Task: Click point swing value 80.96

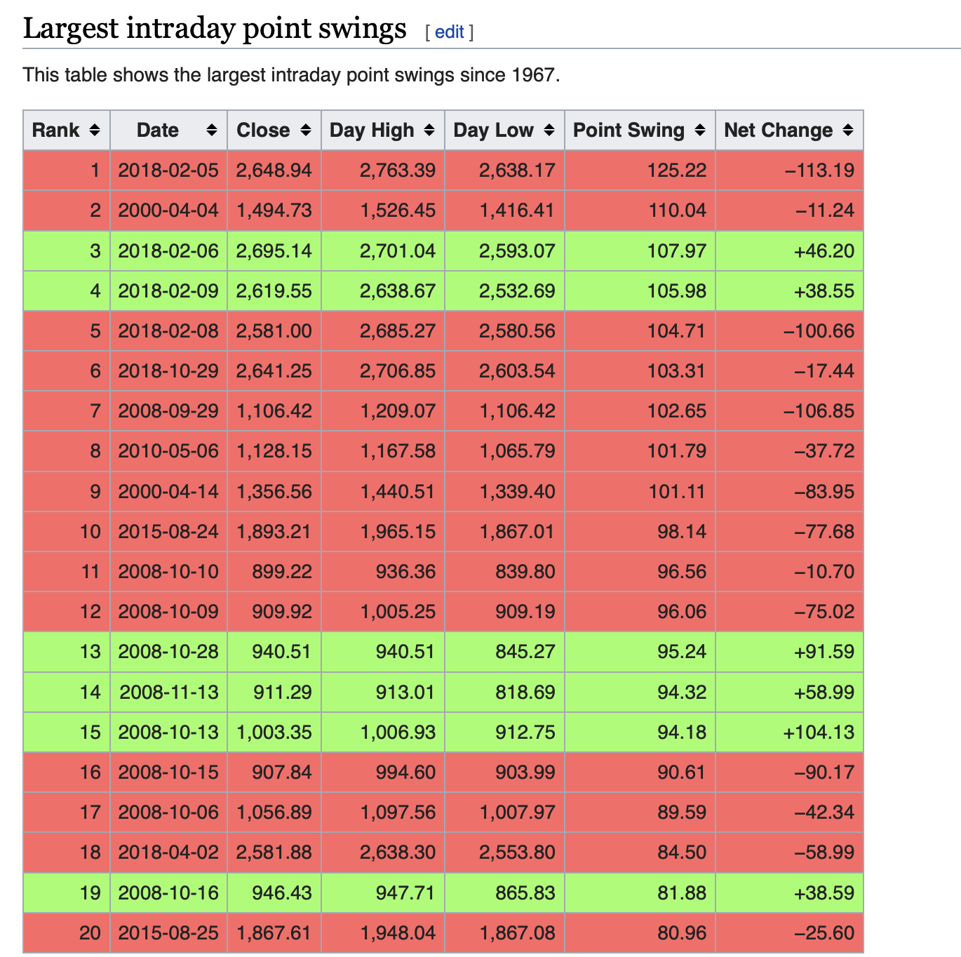Action: coord(682,933)
